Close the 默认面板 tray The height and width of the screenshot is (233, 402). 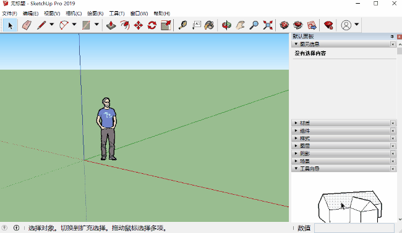pyautogui.click(x=399, y=37)
